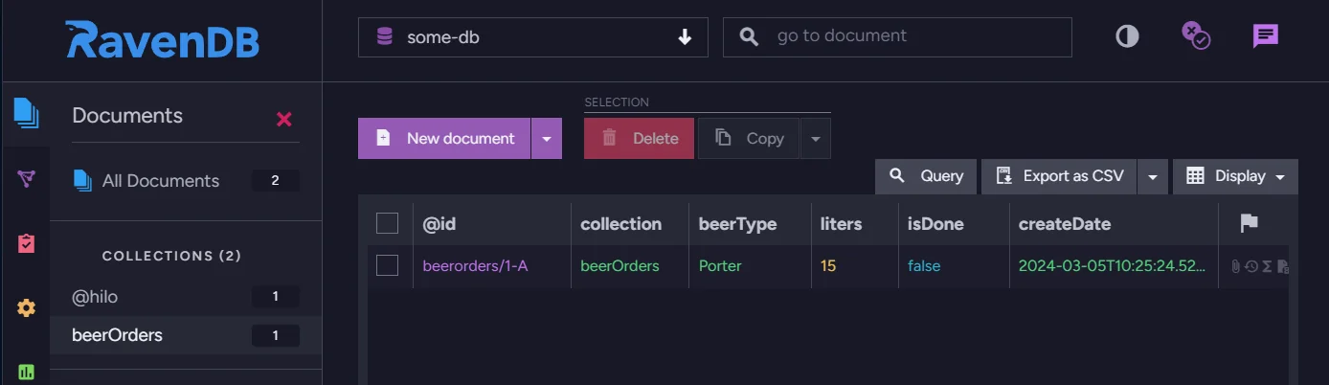Viewport: 1329px width, 385px height.
Task: Click the createDate column header
Action: [x=1065, y=223]
